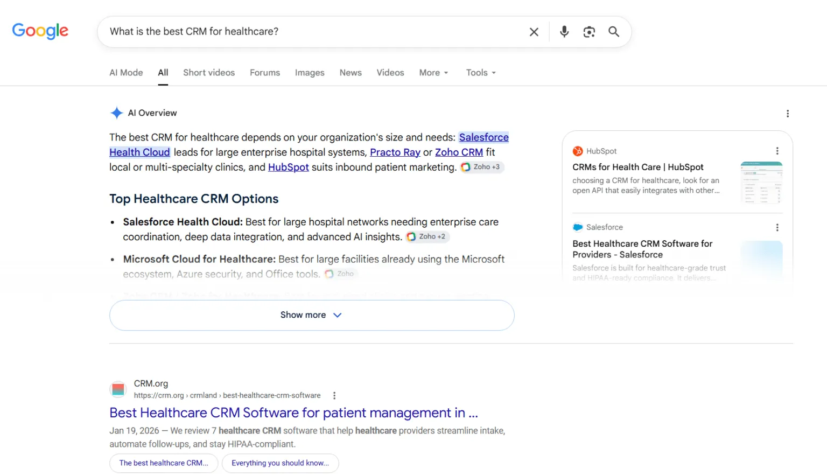Click the Google logo

(40, 31)
